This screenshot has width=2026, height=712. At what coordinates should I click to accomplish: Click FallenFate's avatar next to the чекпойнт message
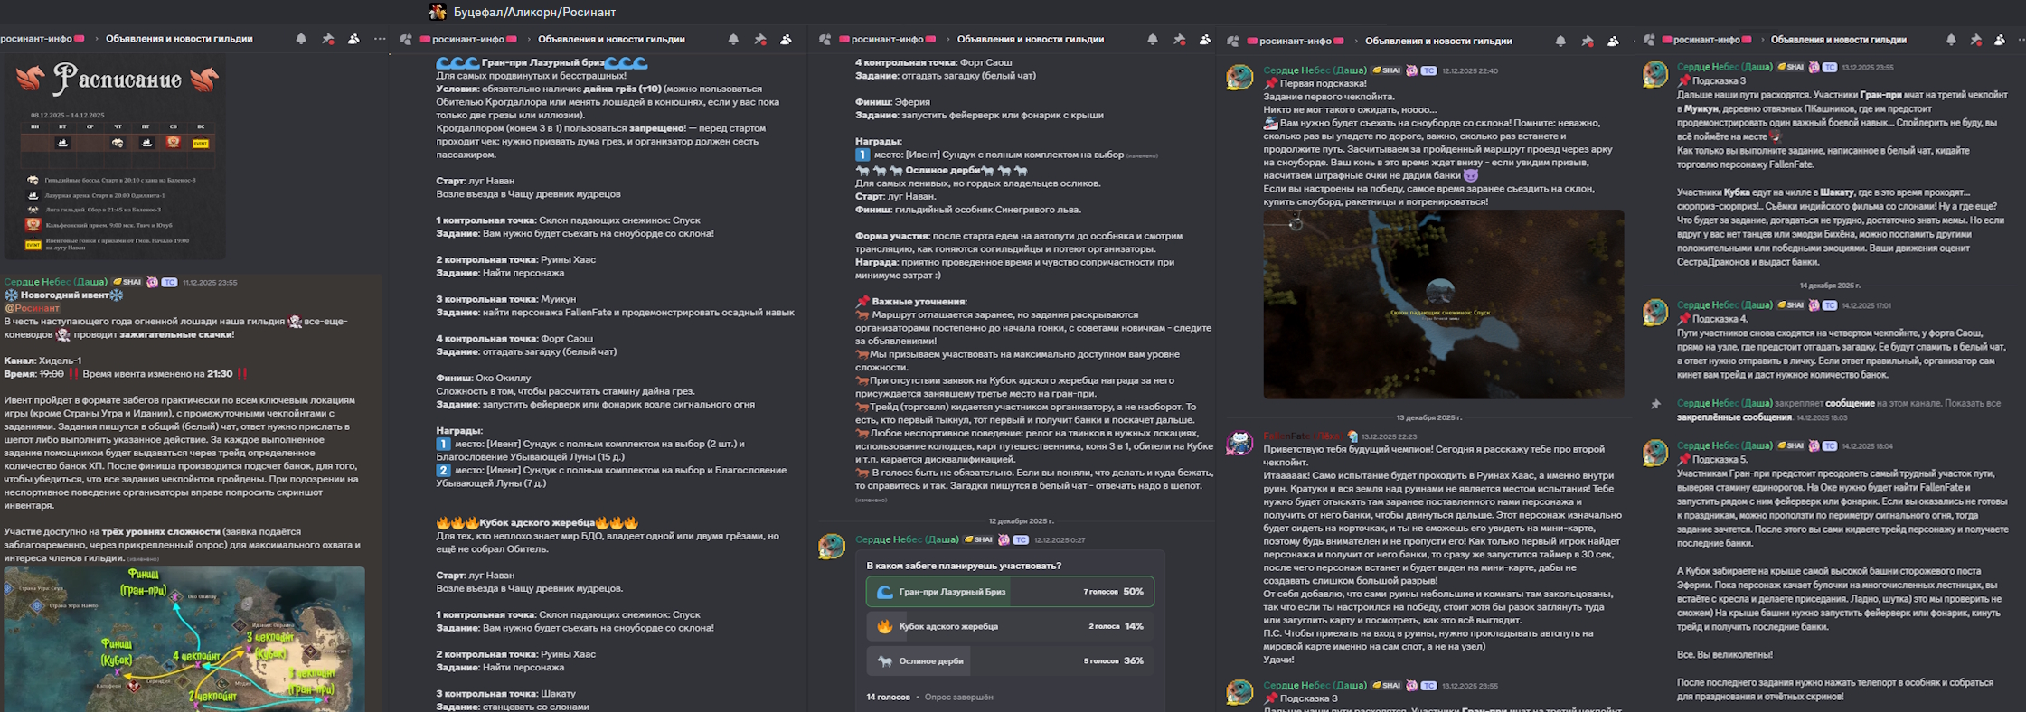point(1239,443)
